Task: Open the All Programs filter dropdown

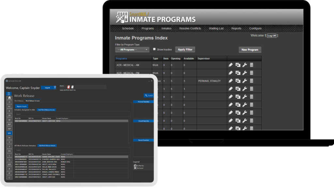Action: tap(132, 50)
